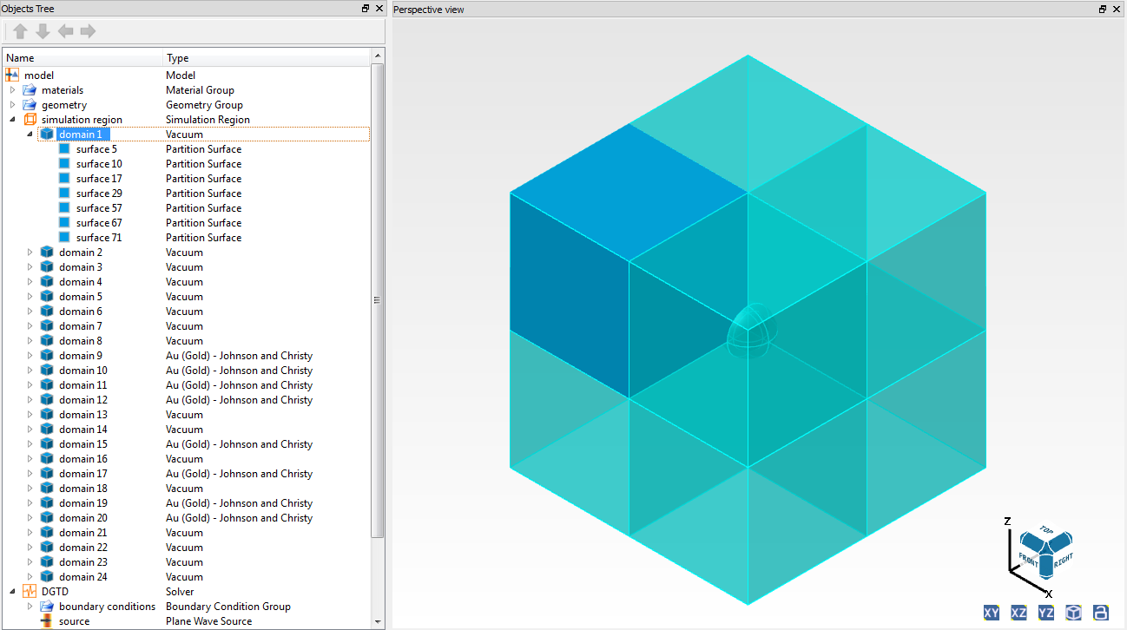
Task: Select domain 12 gold domain
Action: pyautogui.click(x=83, y=399)
